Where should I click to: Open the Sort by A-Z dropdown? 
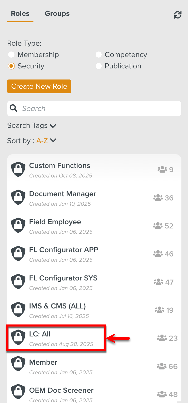(x=46, y=141)
